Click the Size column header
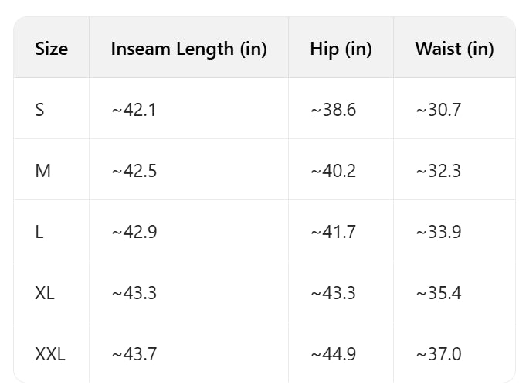519x392 pixels. point(51,49)
